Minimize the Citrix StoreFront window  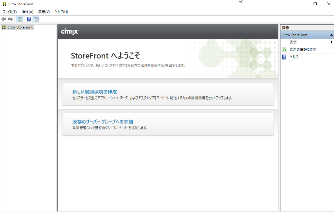(x=302, y=4)
